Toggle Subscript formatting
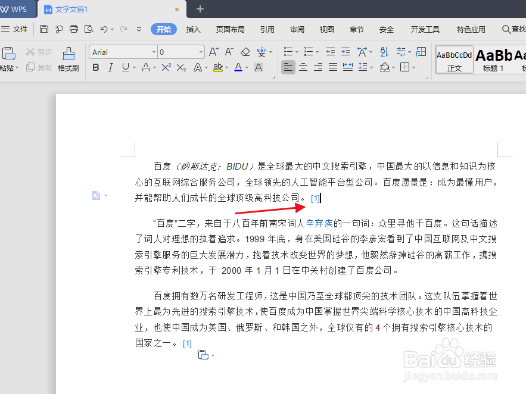Image resolution: width=526 pixels, height=394 pixels. 181,68
